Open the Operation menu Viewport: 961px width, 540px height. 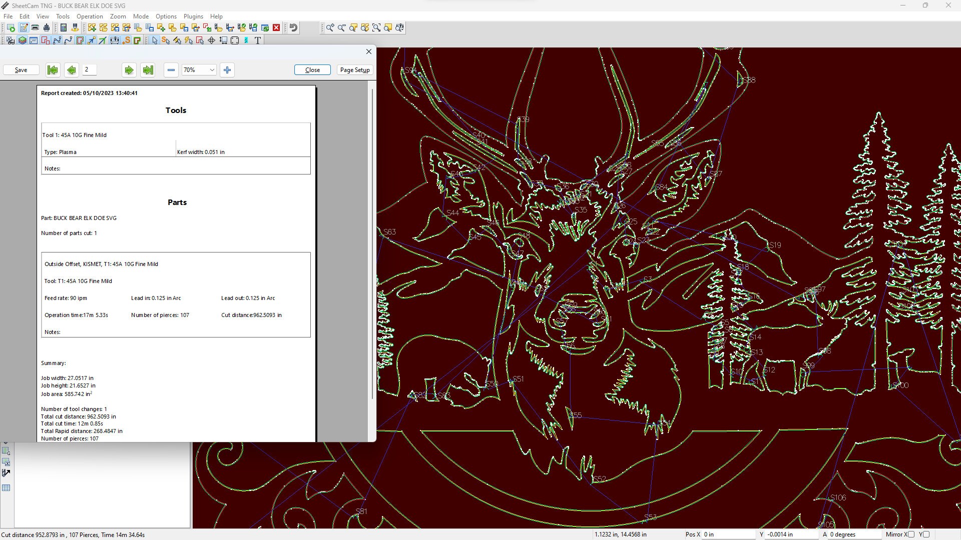90,16
